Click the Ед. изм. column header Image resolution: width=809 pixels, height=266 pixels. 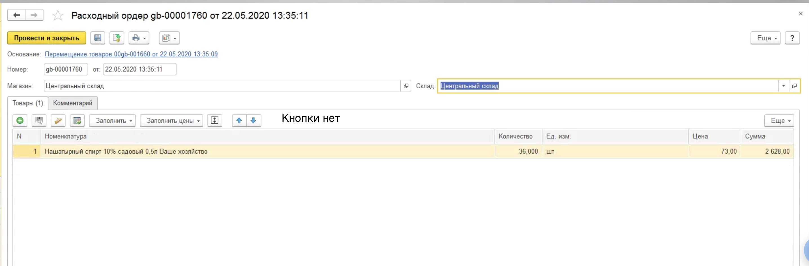click(x=615, y=136)
